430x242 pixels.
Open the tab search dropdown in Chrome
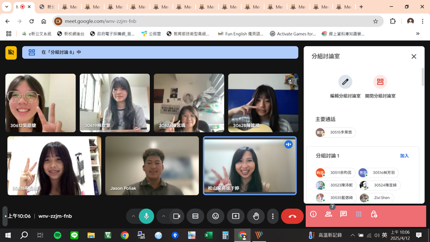(x=7, y=7)
